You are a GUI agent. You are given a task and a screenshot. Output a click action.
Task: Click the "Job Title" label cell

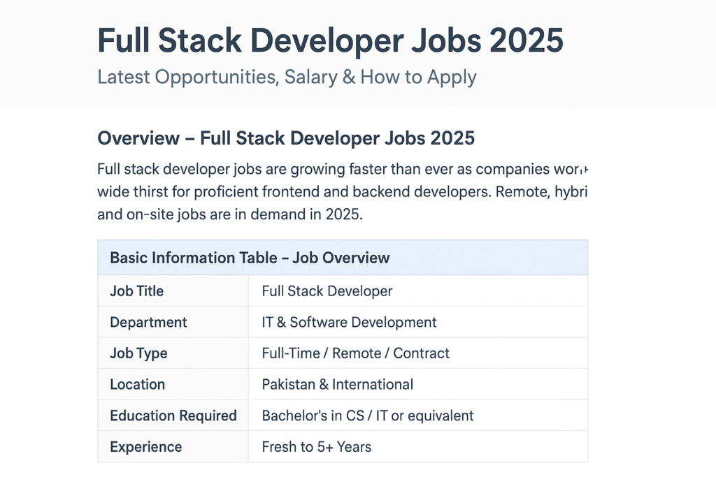(137, 291)
